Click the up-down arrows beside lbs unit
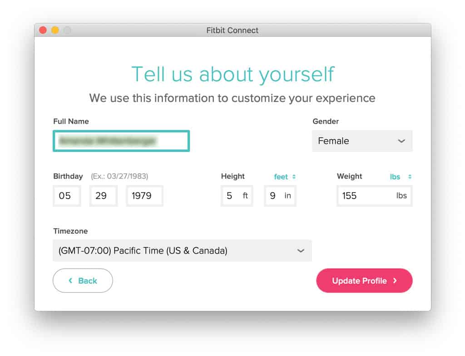This screenshot has height=356, width=465. [x=410, y=177]
